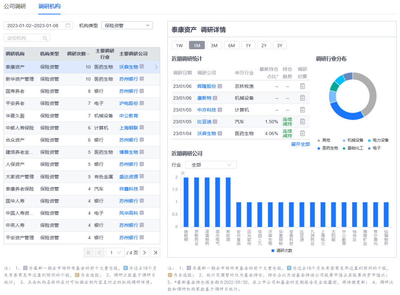Open the 比亚迪 company link
This screenshot has height=295, width=400.
click(204, 122)
